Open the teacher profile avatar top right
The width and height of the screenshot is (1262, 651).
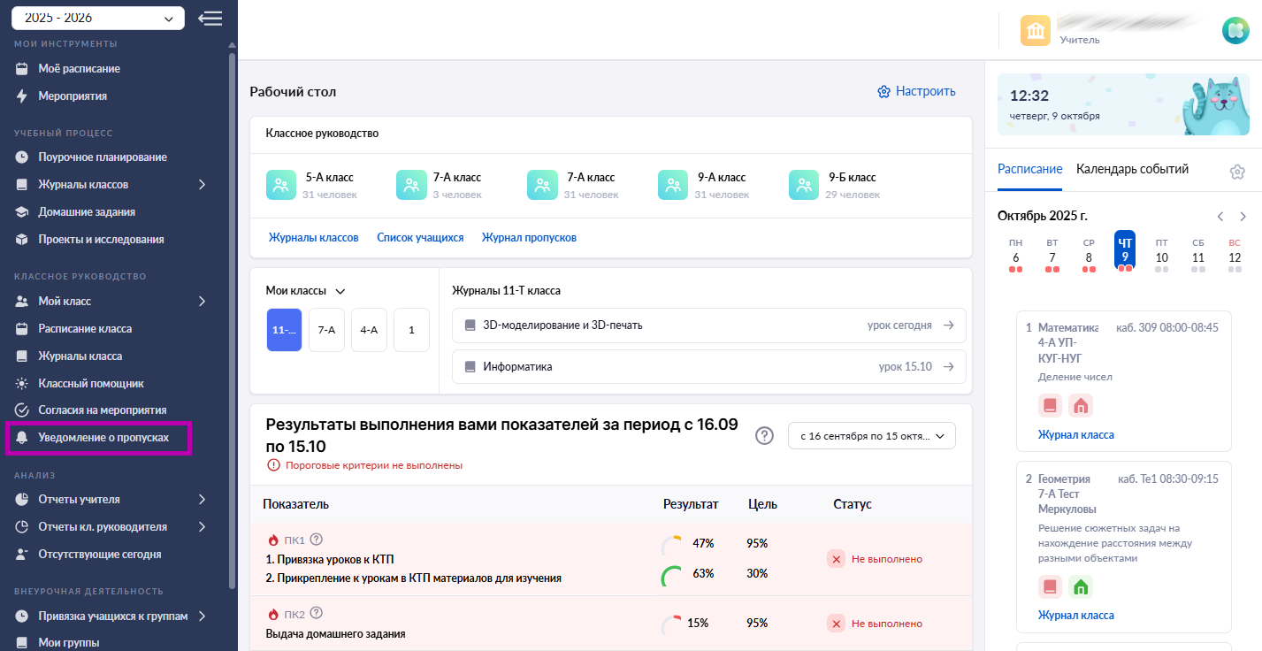click(1235, 29)
